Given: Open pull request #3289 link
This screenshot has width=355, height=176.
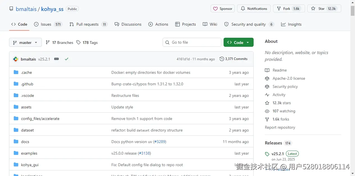Looking at the screenshot, I should (x=160, y=142).
